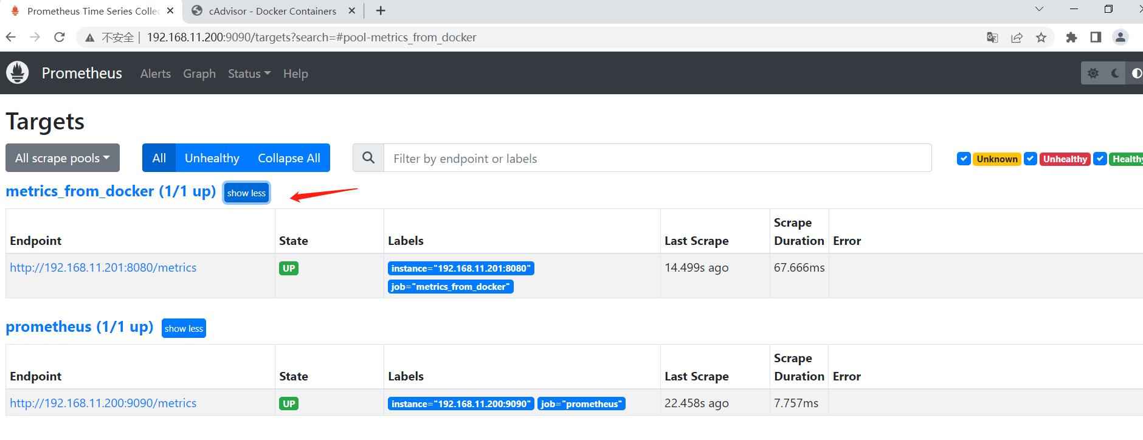Click the browser forward arrow

pyautogui.click(x=35, y=37)
